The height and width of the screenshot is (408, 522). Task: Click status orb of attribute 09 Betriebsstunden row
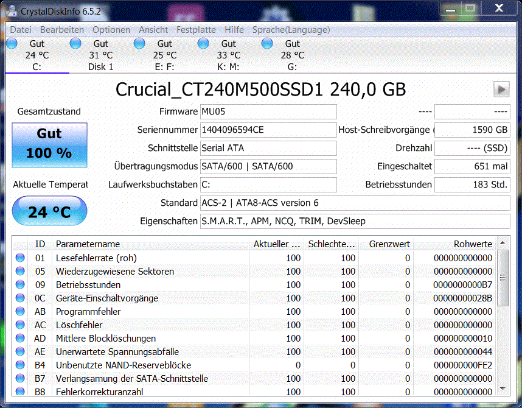pos(20,284)
